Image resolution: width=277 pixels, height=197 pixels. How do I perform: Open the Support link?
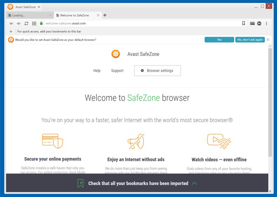(117, 71)
